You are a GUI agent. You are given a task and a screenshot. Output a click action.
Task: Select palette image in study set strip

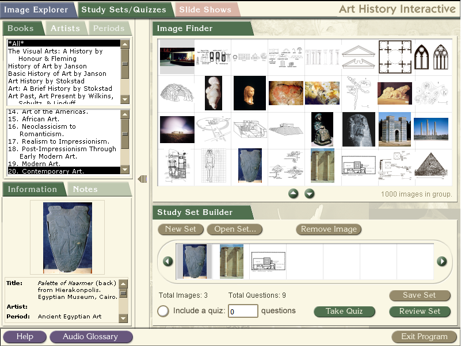(x=195, y=261)
